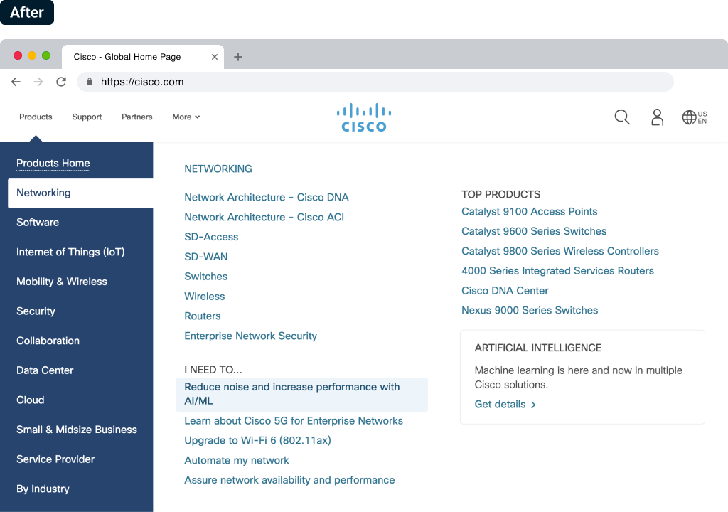
Task: Click the globe language selector icon
Action: (x=689, y=117)
